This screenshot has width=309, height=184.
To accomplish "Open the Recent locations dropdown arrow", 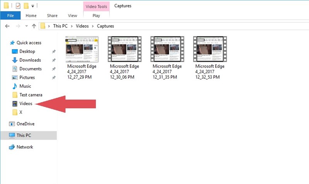I will click(26, 26).
